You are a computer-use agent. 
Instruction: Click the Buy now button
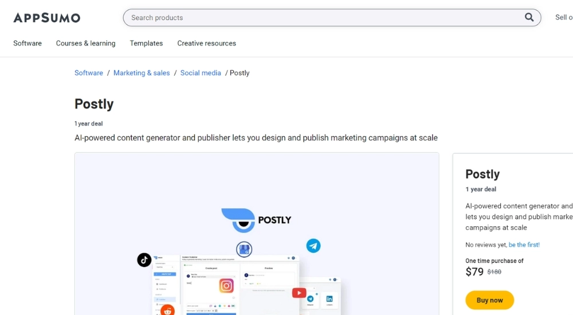pos(490,300)
